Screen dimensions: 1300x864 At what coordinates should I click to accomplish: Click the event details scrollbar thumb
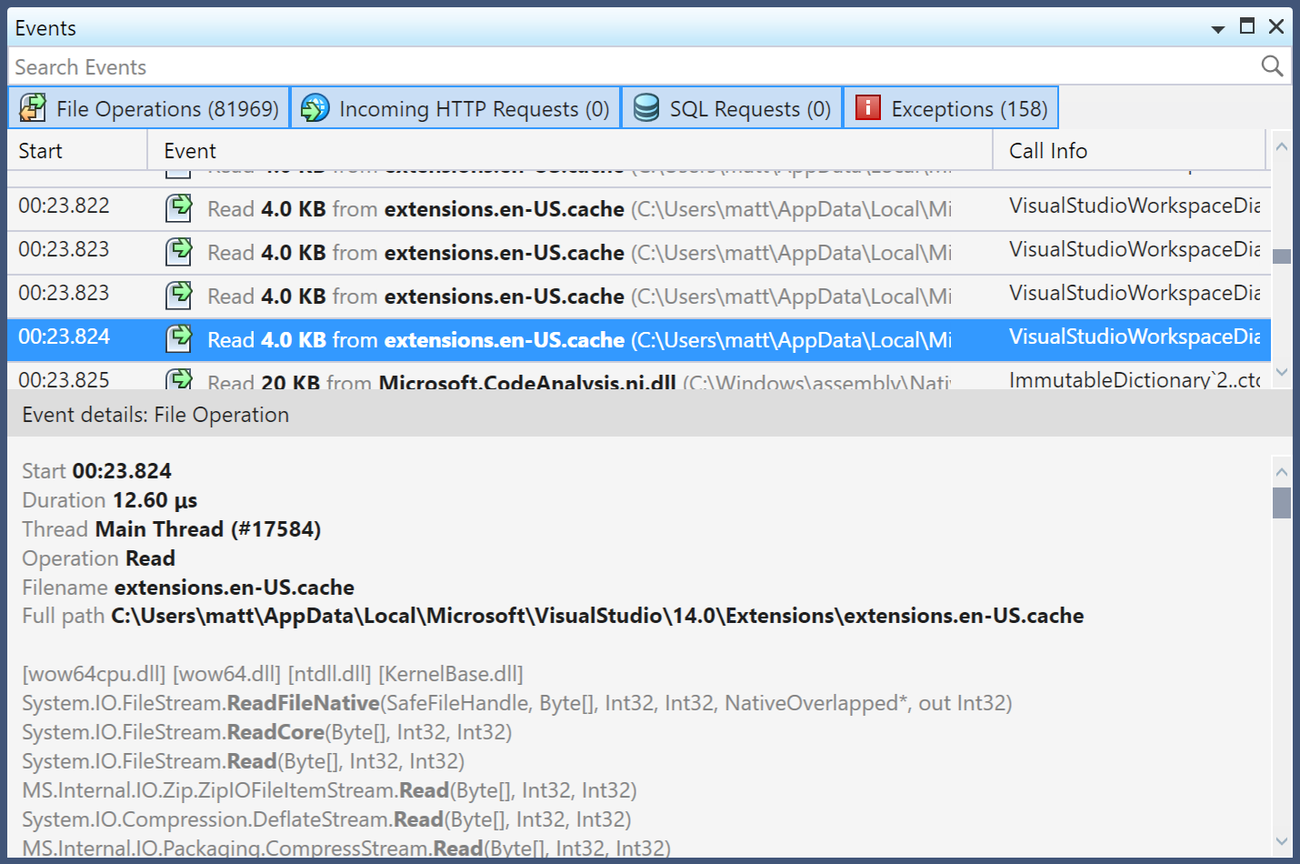click(1282, 503)
